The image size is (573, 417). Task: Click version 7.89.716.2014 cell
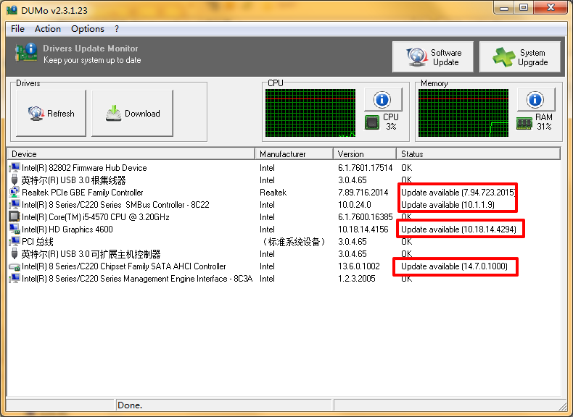point(363,193)
